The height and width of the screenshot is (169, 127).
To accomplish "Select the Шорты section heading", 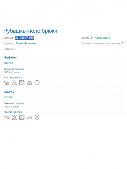I will point(9,92).
